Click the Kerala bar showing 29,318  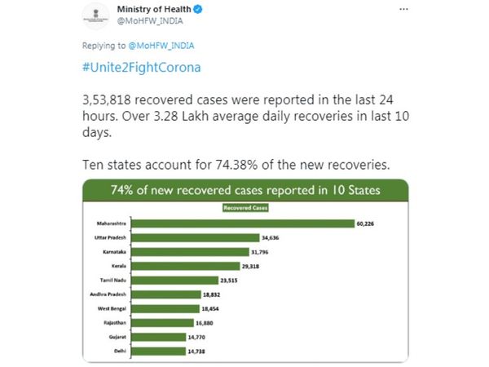tap(186, 266)
